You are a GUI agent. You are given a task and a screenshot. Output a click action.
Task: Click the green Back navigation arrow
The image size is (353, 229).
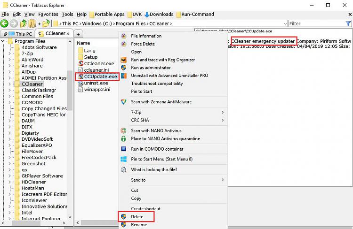(x=4, y=23)
